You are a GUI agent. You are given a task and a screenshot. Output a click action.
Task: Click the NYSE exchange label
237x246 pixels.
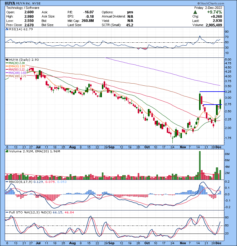36,4
